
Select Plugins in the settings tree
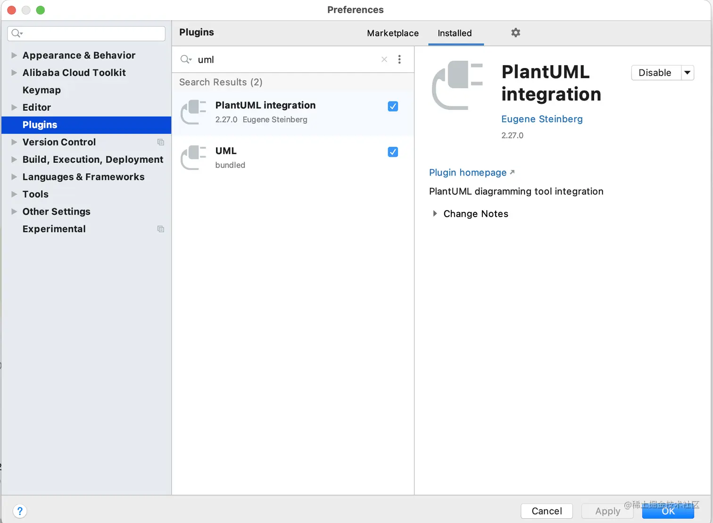pyautogui.click(x=86, y=125)
